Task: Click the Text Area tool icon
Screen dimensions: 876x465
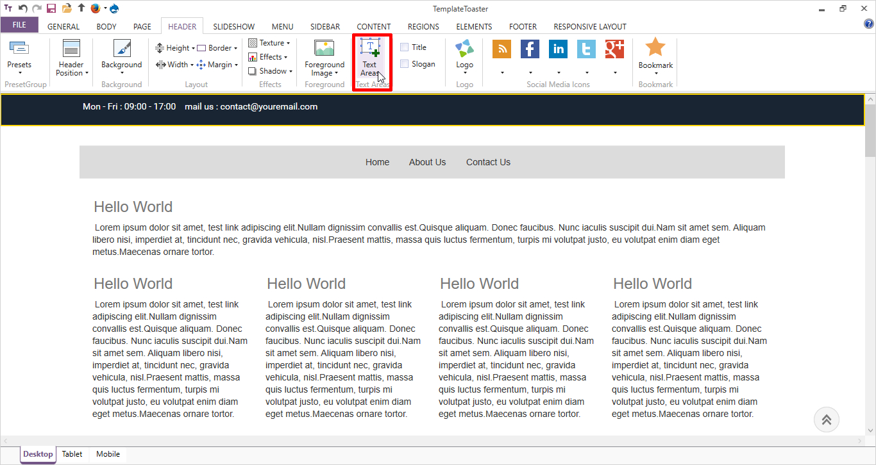Action: tap(370, 49)
